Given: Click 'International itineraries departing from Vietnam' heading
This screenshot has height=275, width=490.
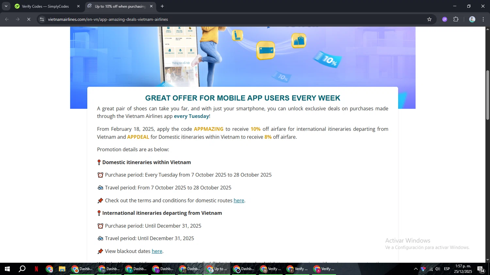Looking at the screenshot, I should click(x=162, y=213).
